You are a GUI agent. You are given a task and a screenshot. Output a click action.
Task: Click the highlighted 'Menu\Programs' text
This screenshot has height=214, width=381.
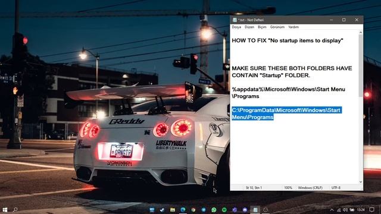(252, 117)
